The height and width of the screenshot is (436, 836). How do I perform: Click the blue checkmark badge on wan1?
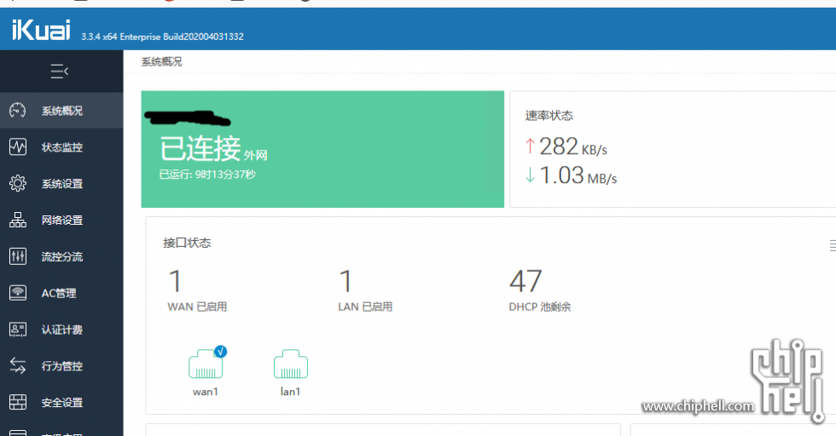pos(220,352)
